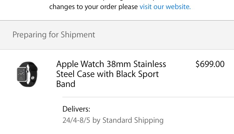The image size is (234, 134).
Task: Tap the black sport band in the image
Action: coord(33,74)
